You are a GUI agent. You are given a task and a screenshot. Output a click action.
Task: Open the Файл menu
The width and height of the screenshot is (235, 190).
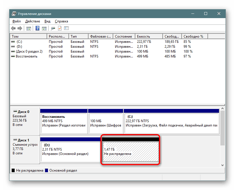(x=16, y=21)
